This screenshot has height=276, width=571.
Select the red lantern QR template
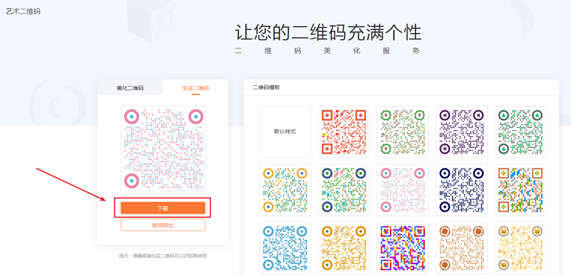[x=344, y=132]
